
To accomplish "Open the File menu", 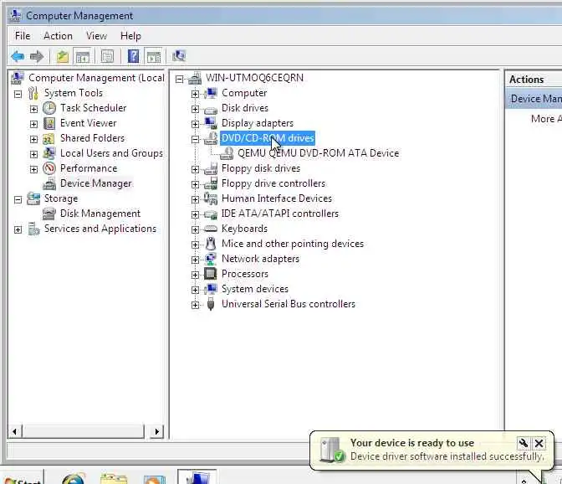I will pos(23,36).
